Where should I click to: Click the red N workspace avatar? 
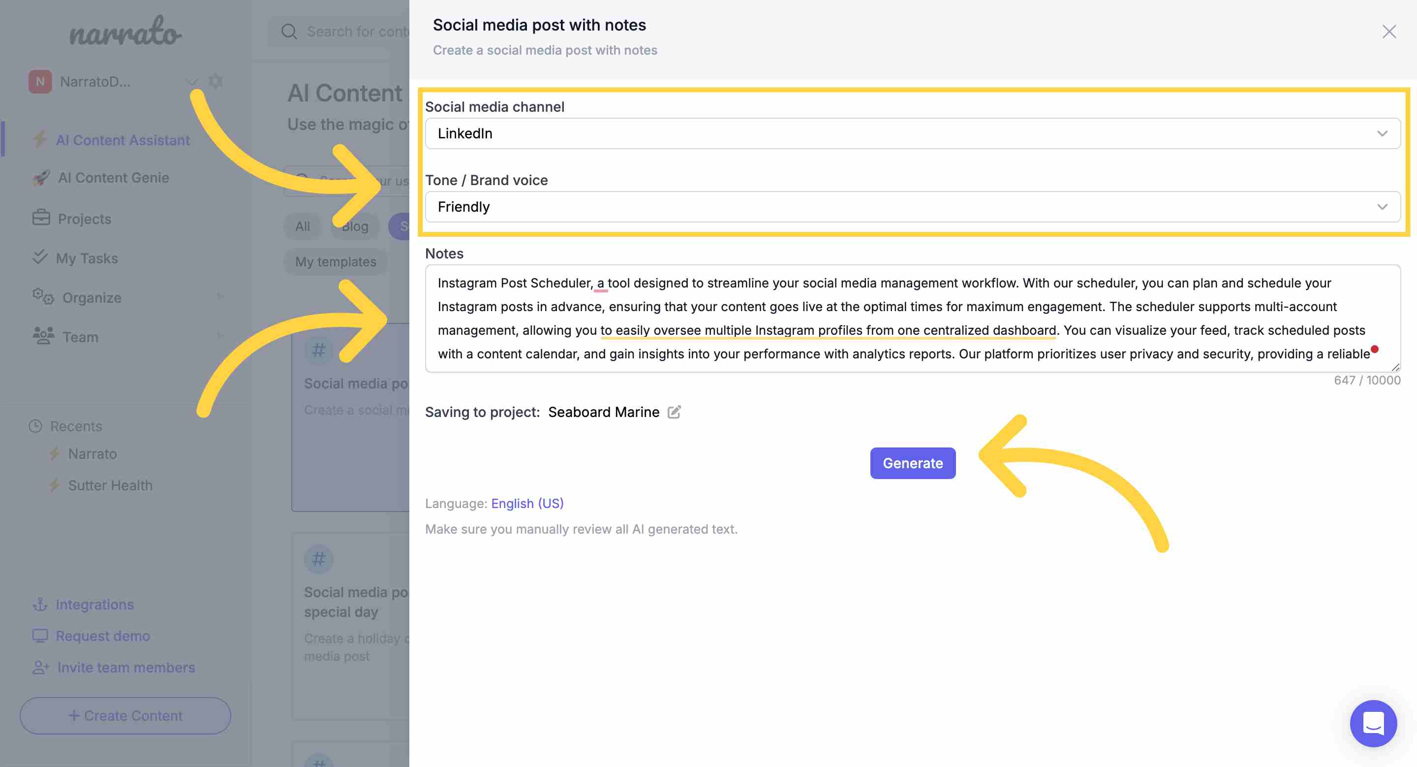click(40, 82)
